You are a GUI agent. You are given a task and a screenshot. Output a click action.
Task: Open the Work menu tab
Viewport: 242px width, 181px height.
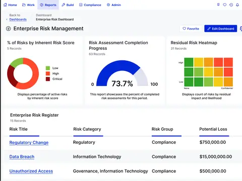pos(28,5)
